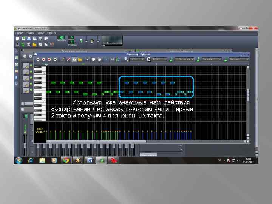272x204 pixels.
Task: Click the new-from-template icon in main toolbar
Action: [x=23, y=39]
